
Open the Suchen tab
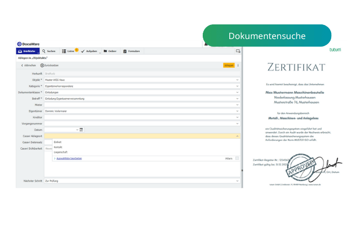pos(49,51)
